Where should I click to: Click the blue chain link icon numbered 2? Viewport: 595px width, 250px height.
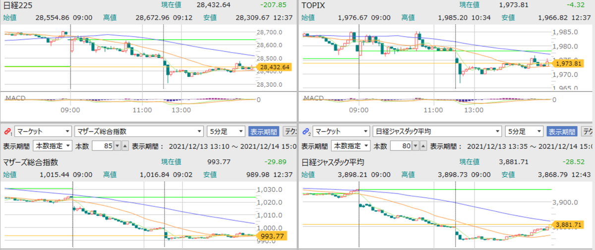pos(306,131)
